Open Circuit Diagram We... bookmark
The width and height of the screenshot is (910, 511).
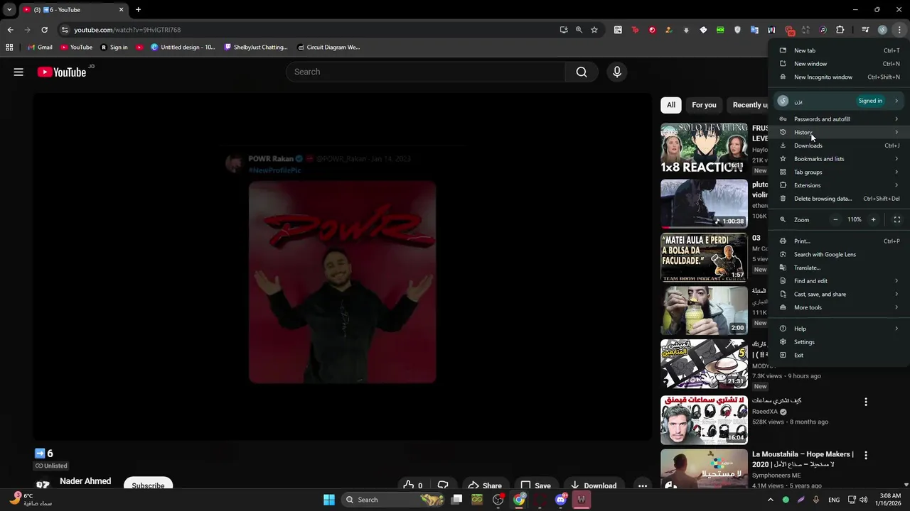point(328,48)
